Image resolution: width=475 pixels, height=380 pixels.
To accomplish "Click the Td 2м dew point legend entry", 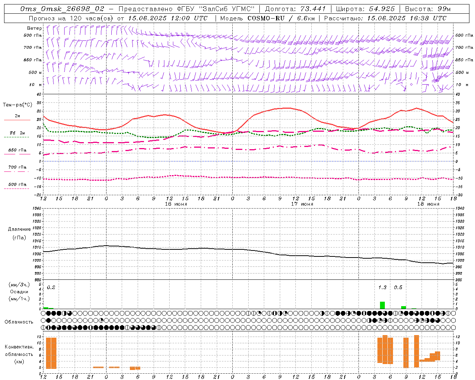I will (17, 133).
